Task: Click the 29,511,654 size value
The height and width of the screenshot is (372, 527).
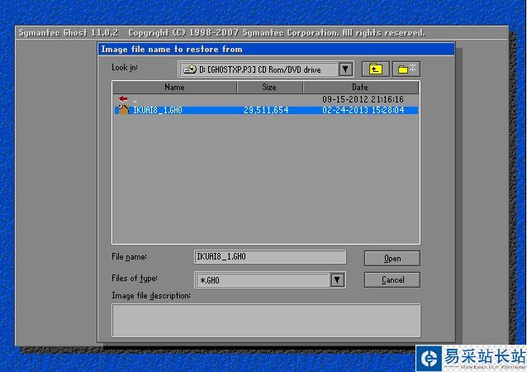Action: tap(266, 110)
